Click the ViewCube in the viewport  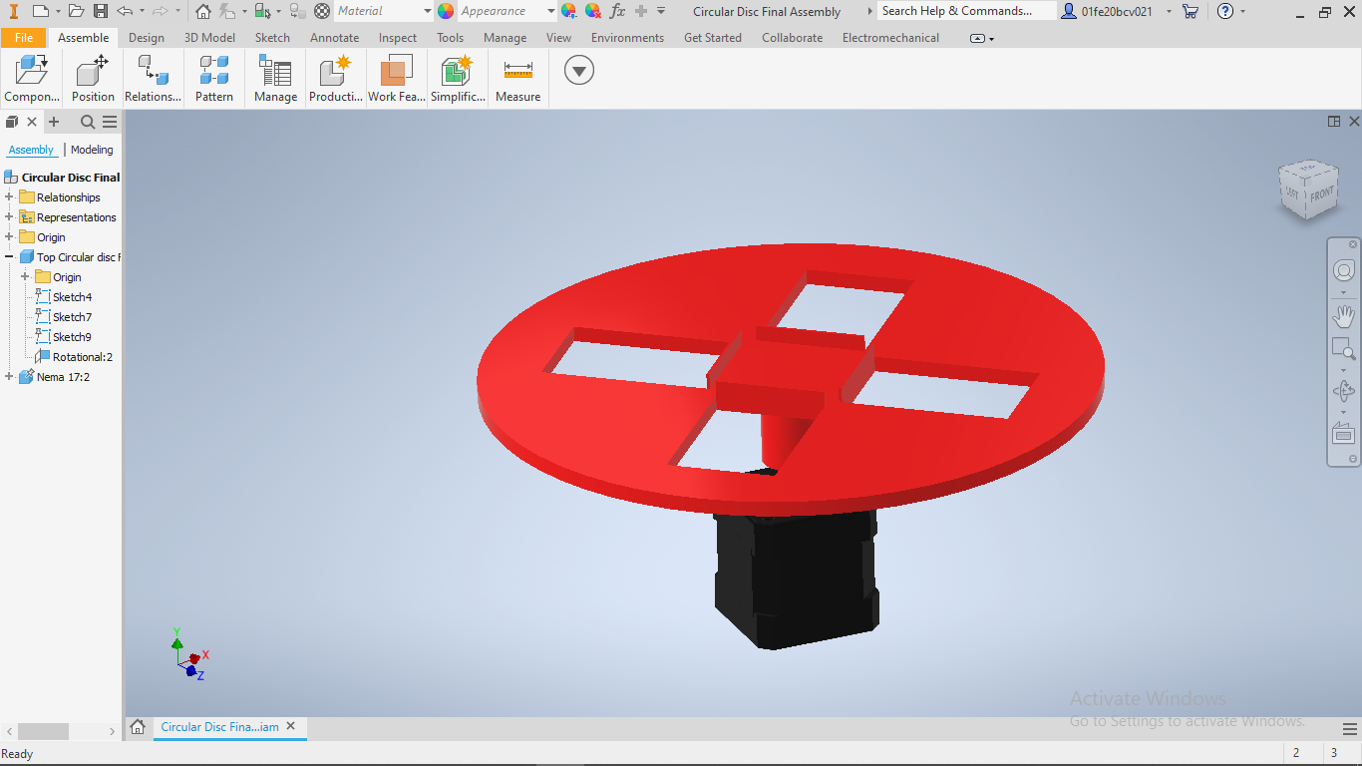tap(1308, 190)
